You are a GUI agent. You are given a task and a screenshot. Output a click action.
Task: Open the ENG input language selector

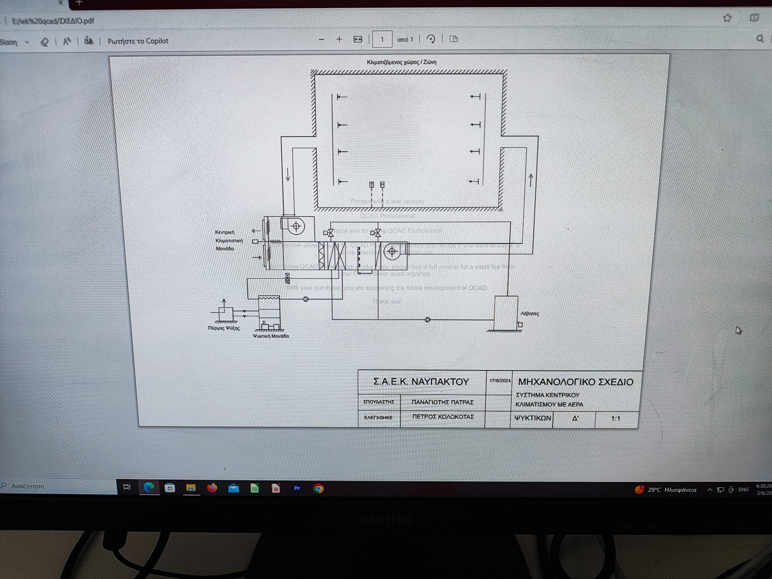[743, 489]
